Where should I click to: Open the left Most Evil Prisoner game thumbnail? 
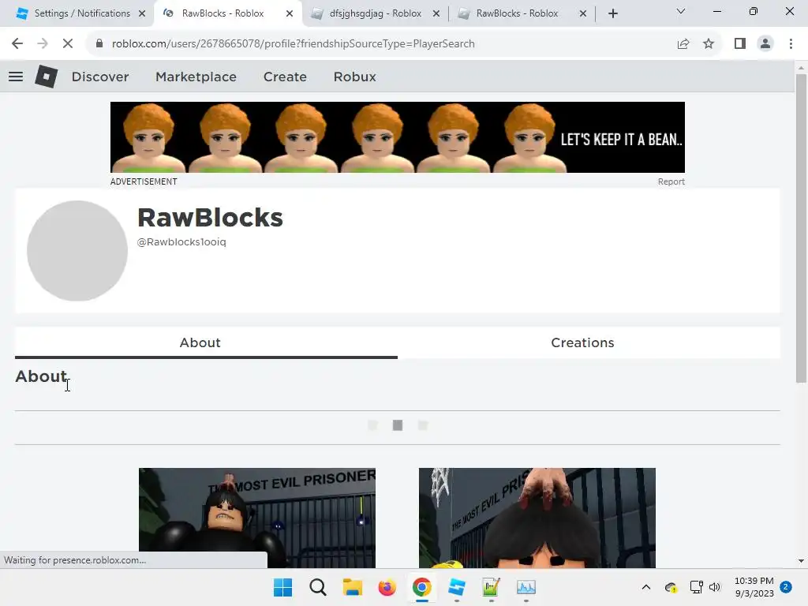257,518
